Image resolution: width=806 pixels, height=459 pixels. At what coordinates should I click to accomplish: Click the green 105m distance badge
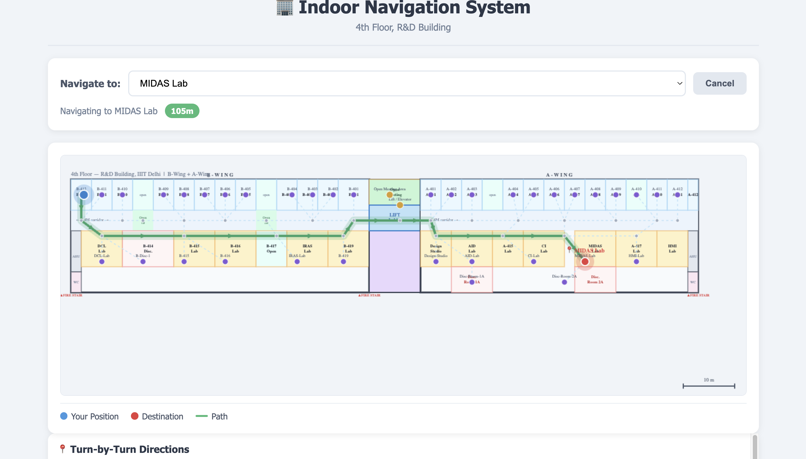[x=182, y=111]
